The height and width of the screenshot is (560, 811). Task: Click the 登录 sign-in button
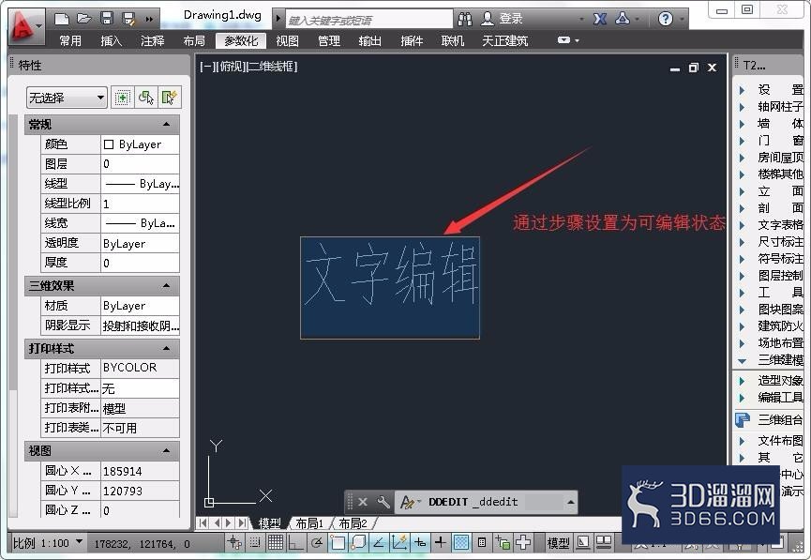[503, 19]
